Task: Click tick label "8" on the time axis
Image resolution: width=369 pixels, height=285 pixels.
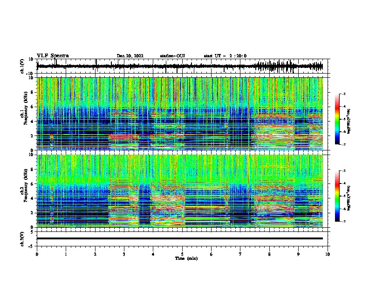Action: pyautogui.click(x=269, y=254)
